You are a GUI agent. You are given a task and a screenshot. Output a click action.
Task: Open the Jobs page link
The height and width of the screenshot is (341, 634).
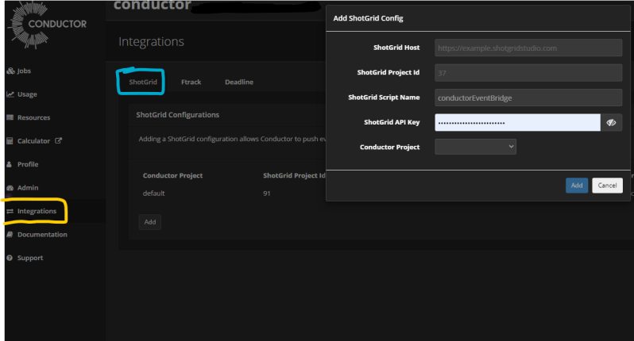click(x=24, y=71)
